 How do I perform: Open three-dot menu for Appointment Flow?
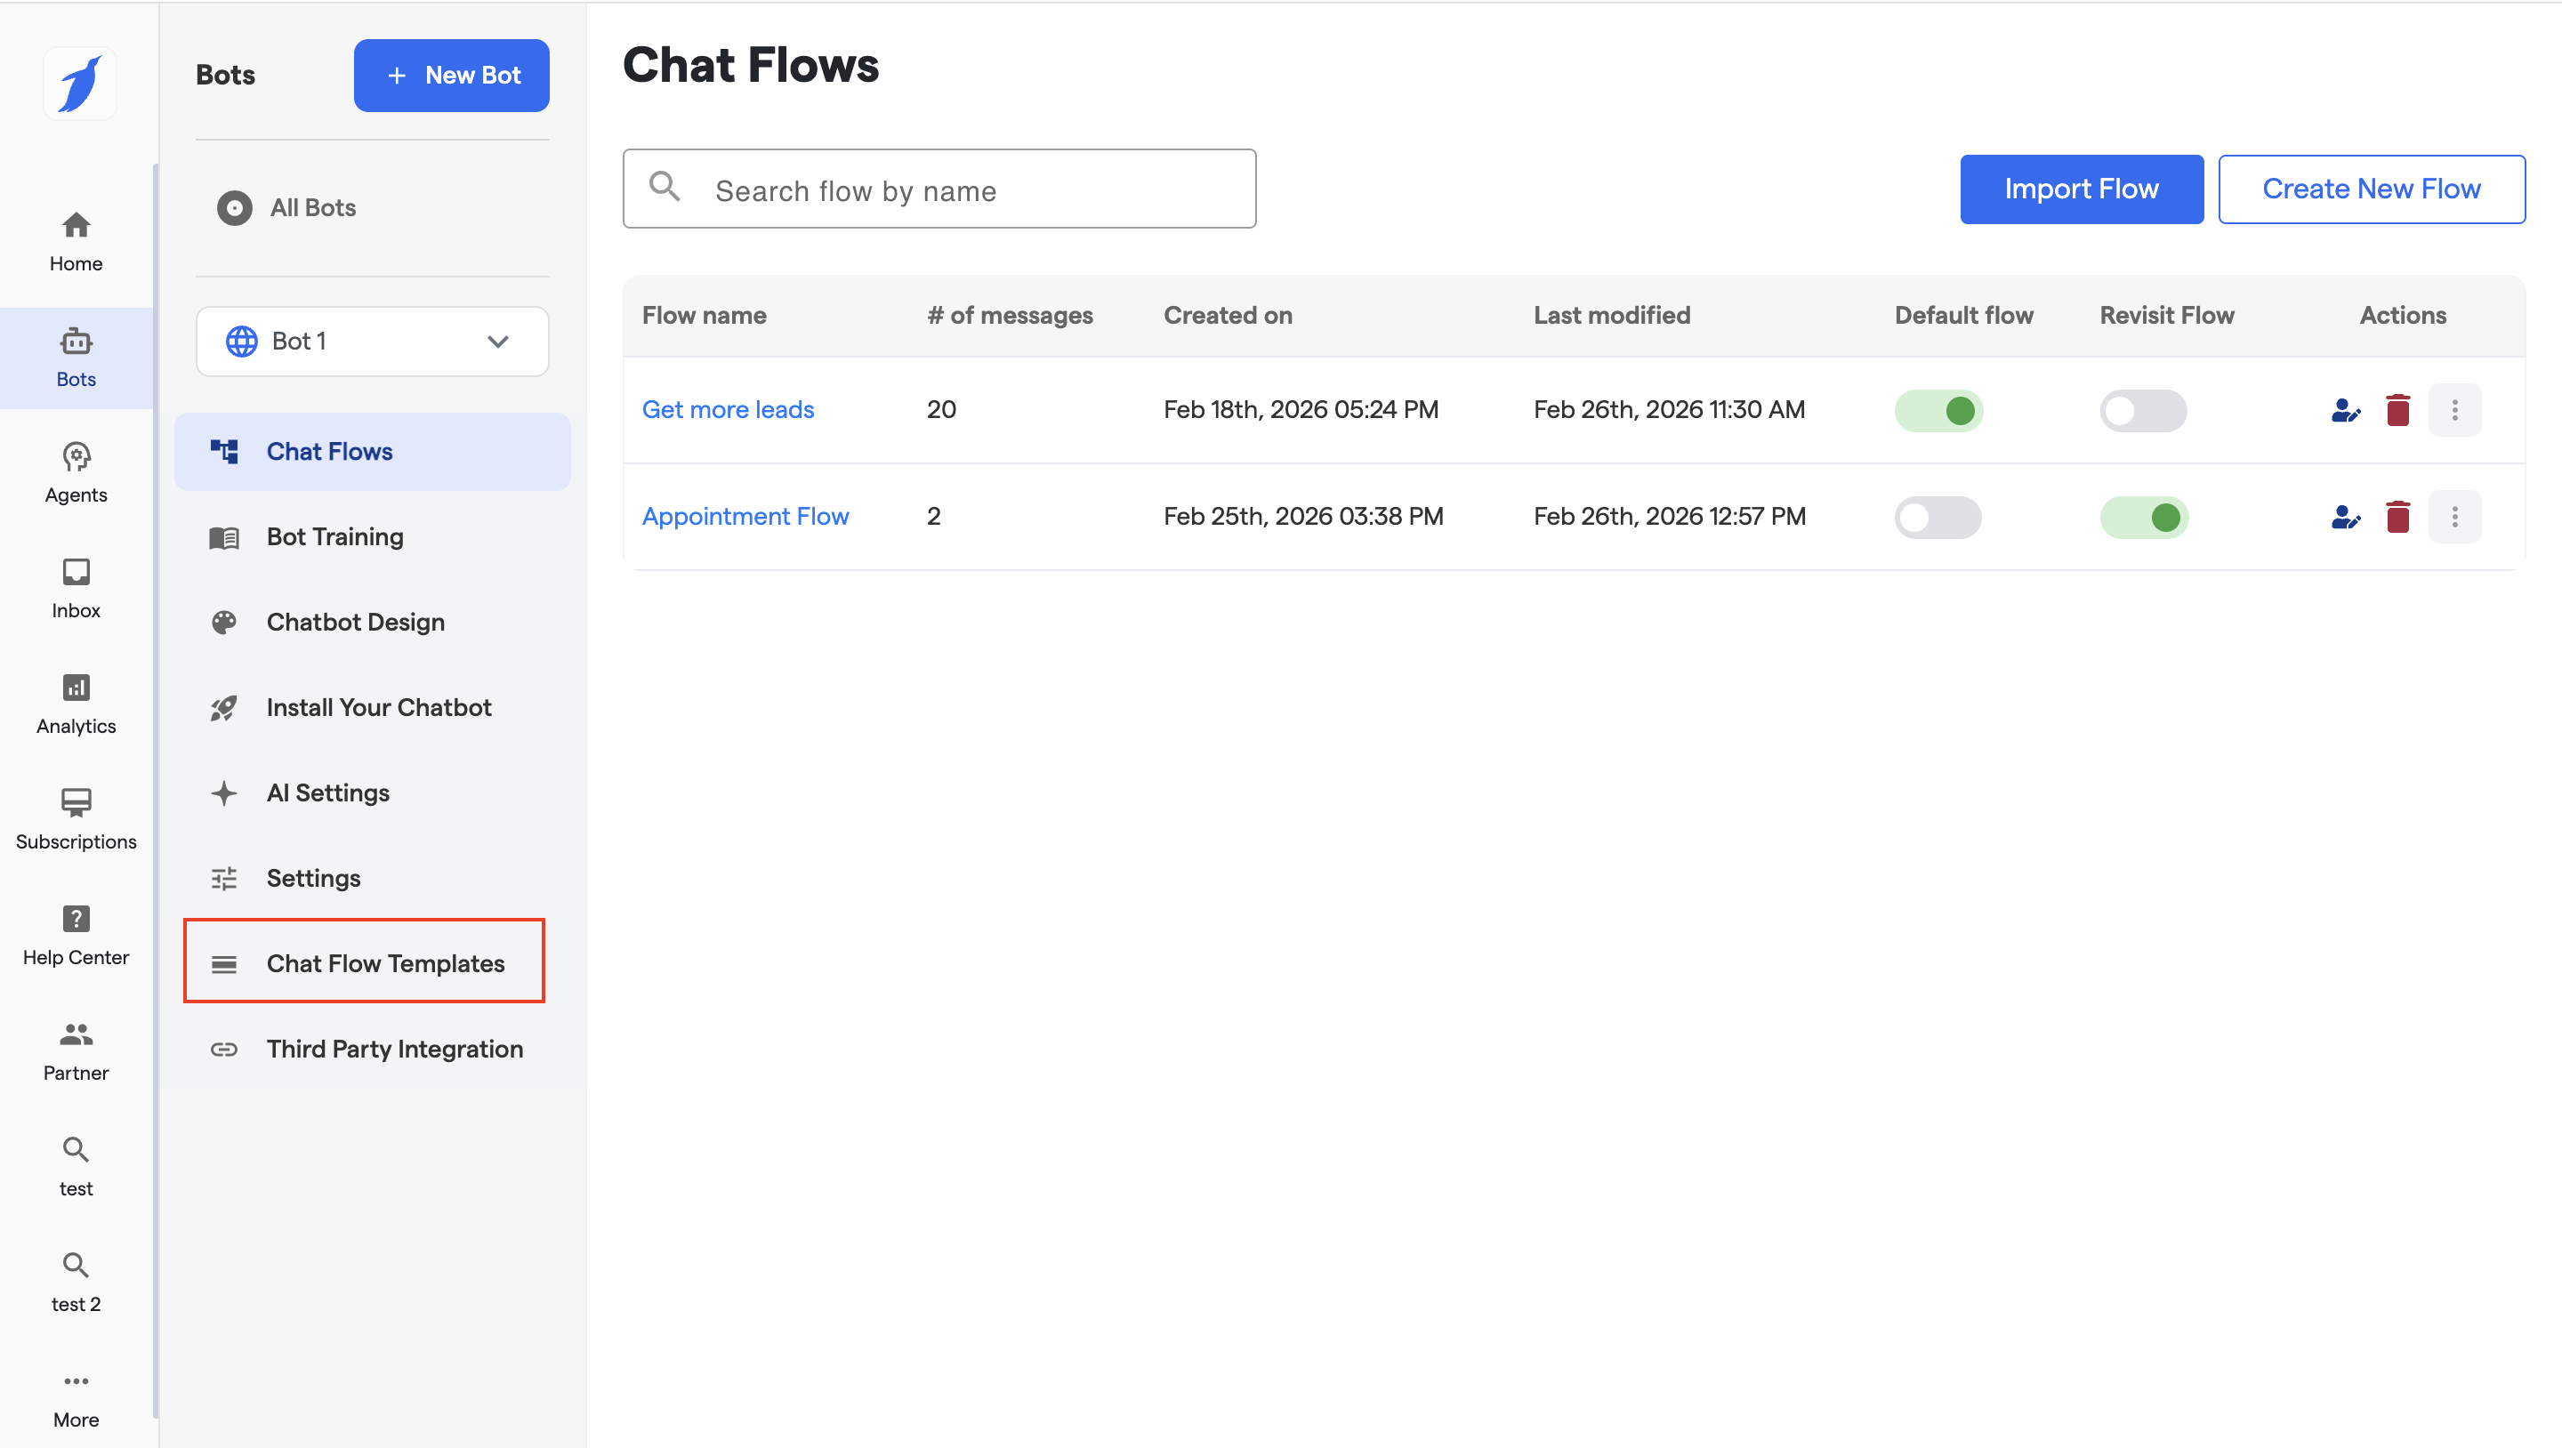pos(2453,516)
